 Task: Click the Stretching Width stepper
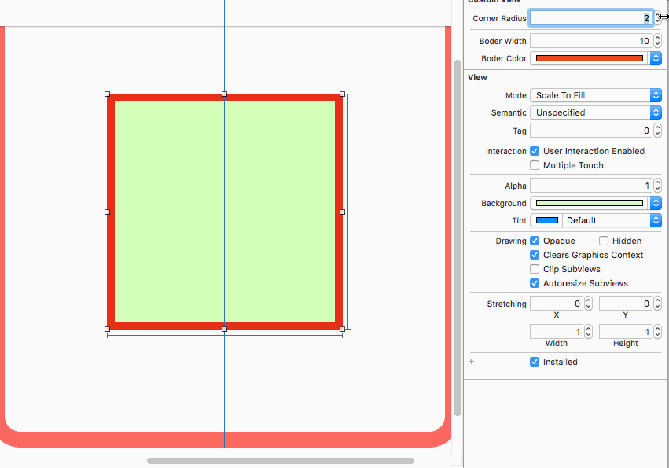tap(588, 332)
